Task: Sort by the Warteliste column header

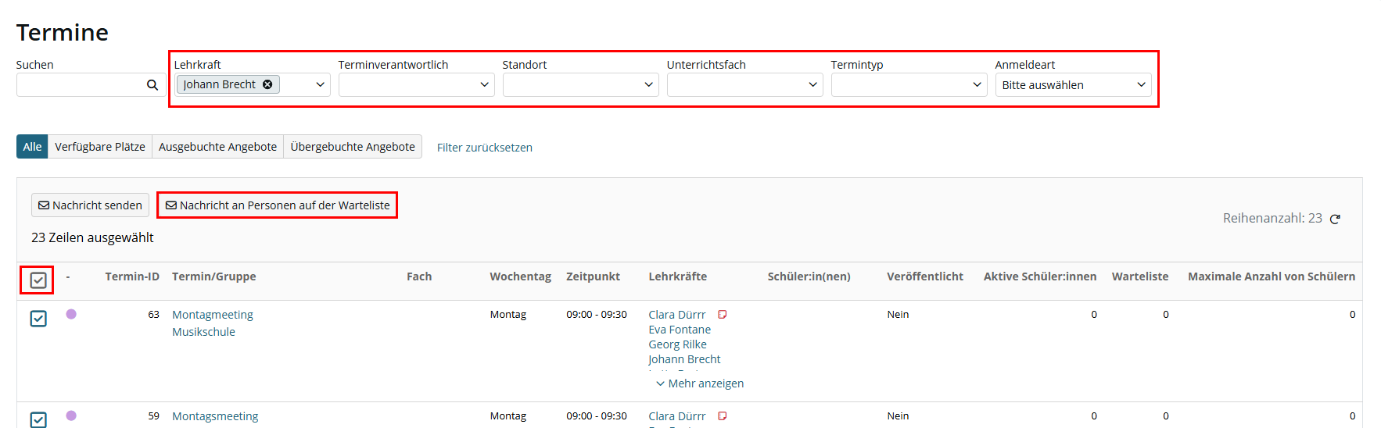Action: tap(1140, 276)
